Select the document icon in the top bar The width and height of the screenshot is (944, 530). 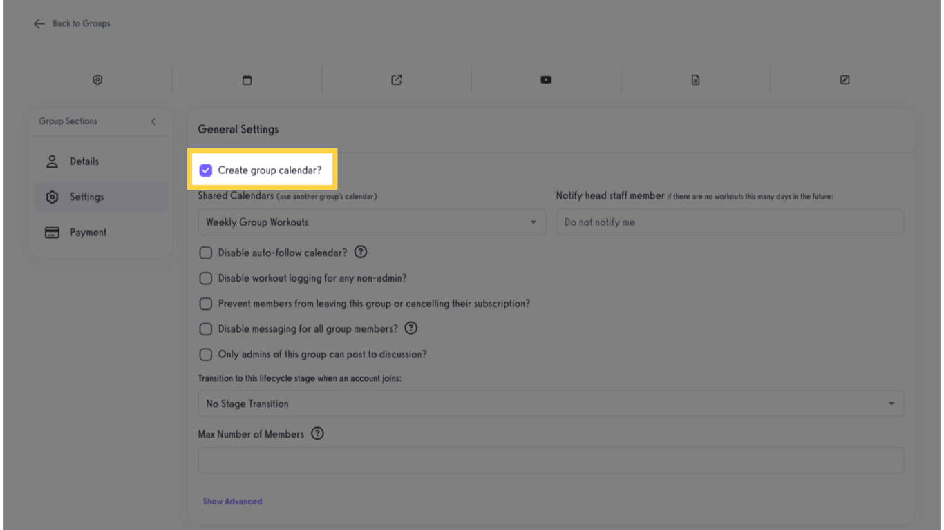point(695,79)
